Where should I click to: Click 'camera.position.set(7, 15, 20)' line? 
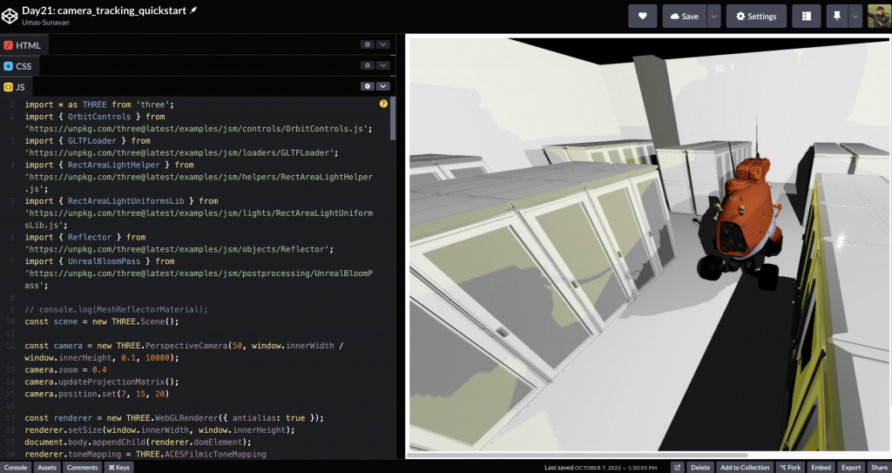point(97,394)
